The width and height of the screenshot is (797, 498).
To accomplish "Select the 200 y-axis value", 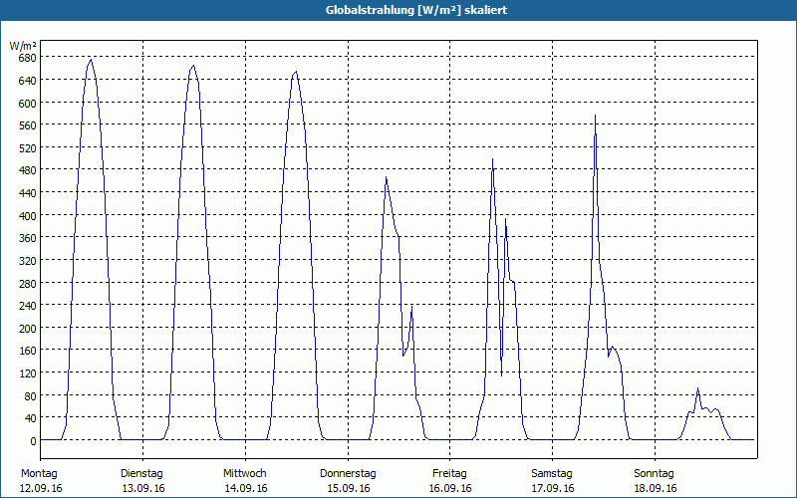I will click(x=27, y=328).
